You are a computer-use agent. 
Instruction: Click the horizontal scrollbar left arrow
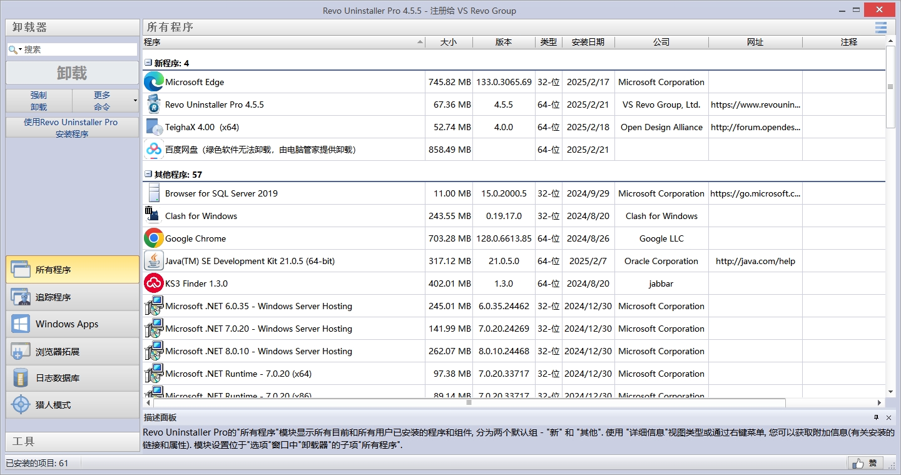148,402
